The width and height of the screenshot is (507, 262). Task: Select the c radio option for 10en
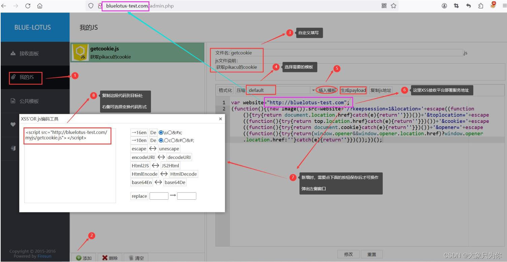coord(166,140)
